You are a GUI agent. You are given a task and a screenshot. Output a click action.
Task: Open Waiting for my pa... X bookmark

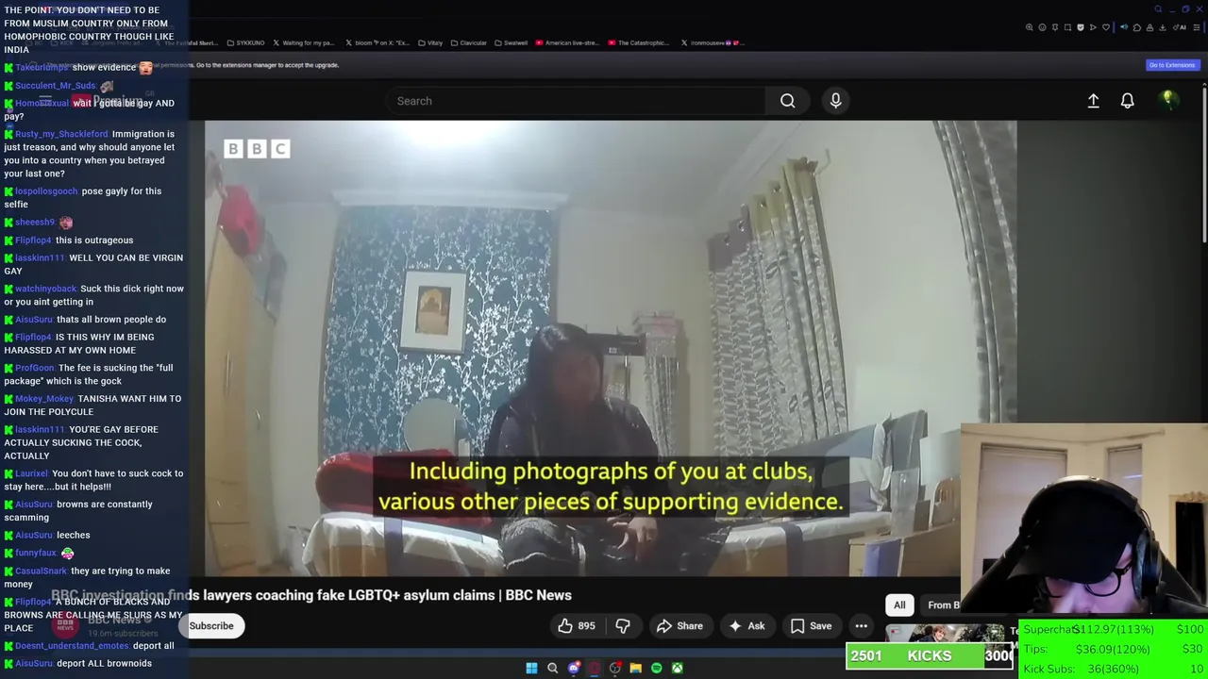304,42
